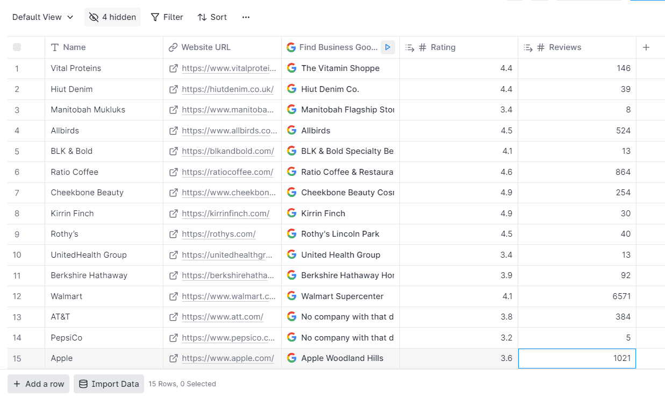Open the hiutdenim.co.uk link
Image resolution: width=665 pixels, height=397 pixels.
pyautogui.click(x=228, y=89)
